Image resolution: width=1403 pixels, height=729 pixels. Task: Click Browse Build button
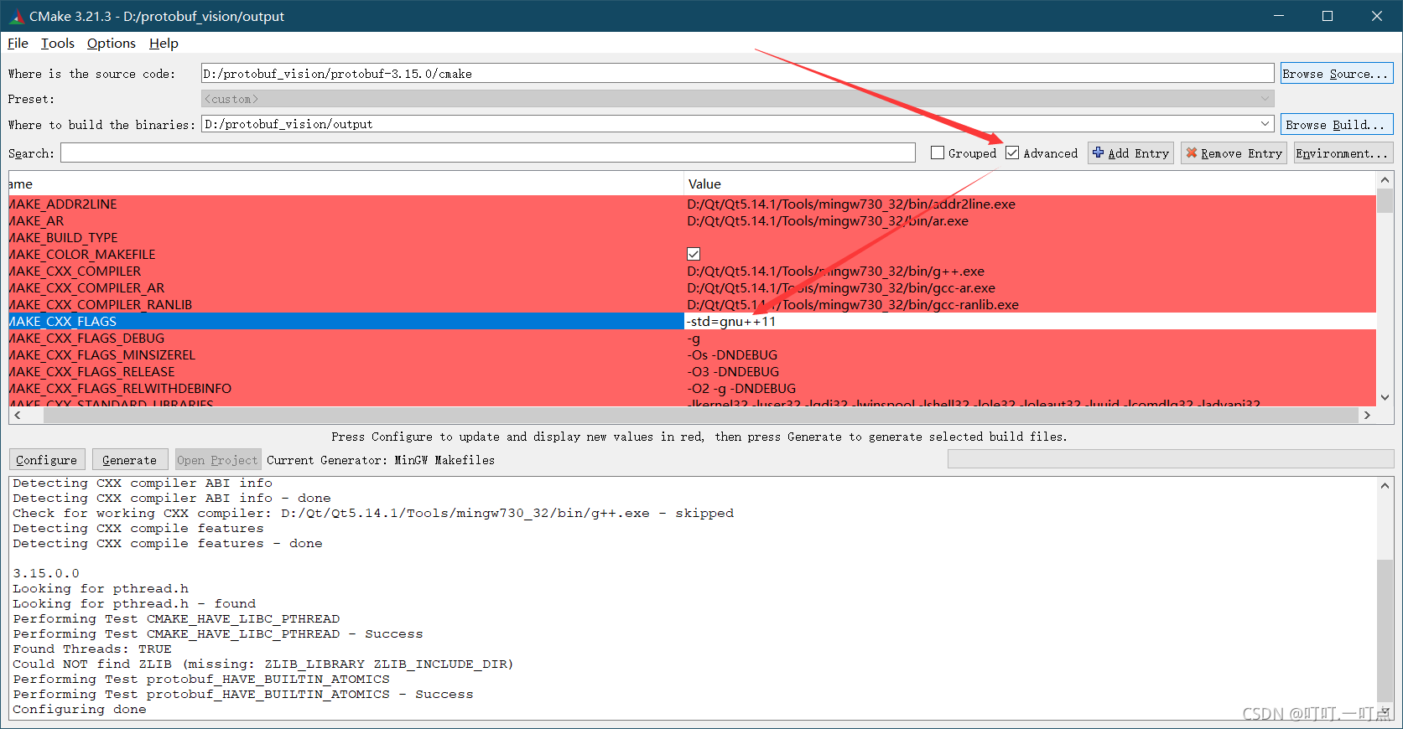(1337, 124)
